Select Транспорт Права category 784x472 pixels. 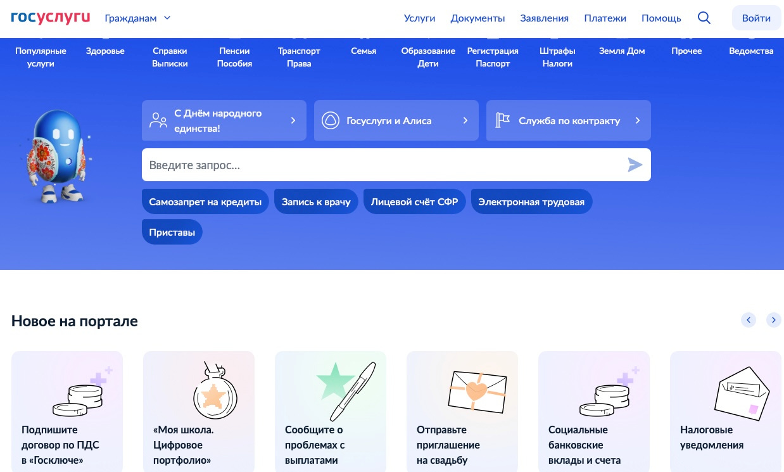pyautogui.click(x=299, y=57)
